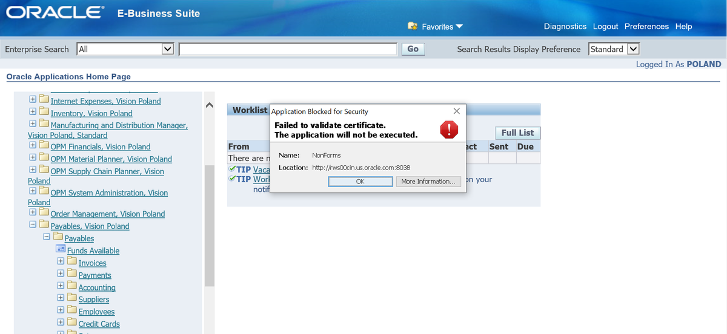Open the Enterprise Search category dropdown
This screenshot has height=334, width=727.
(125, 49)
